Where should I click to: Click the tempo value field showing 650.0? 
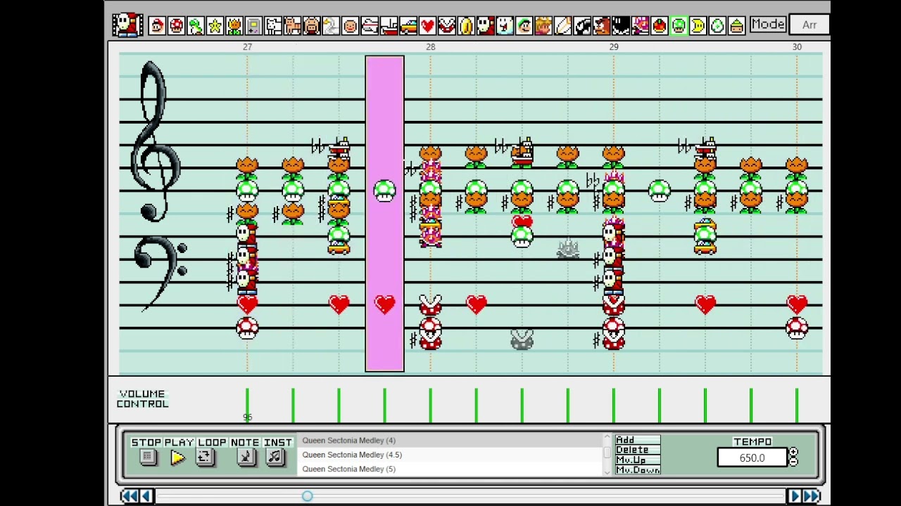(x=752, y=458)
